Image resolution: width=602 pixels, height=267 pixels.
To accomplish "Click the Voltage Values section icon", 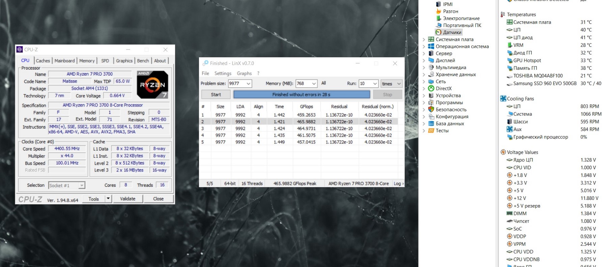I will (x=503, y=152).
